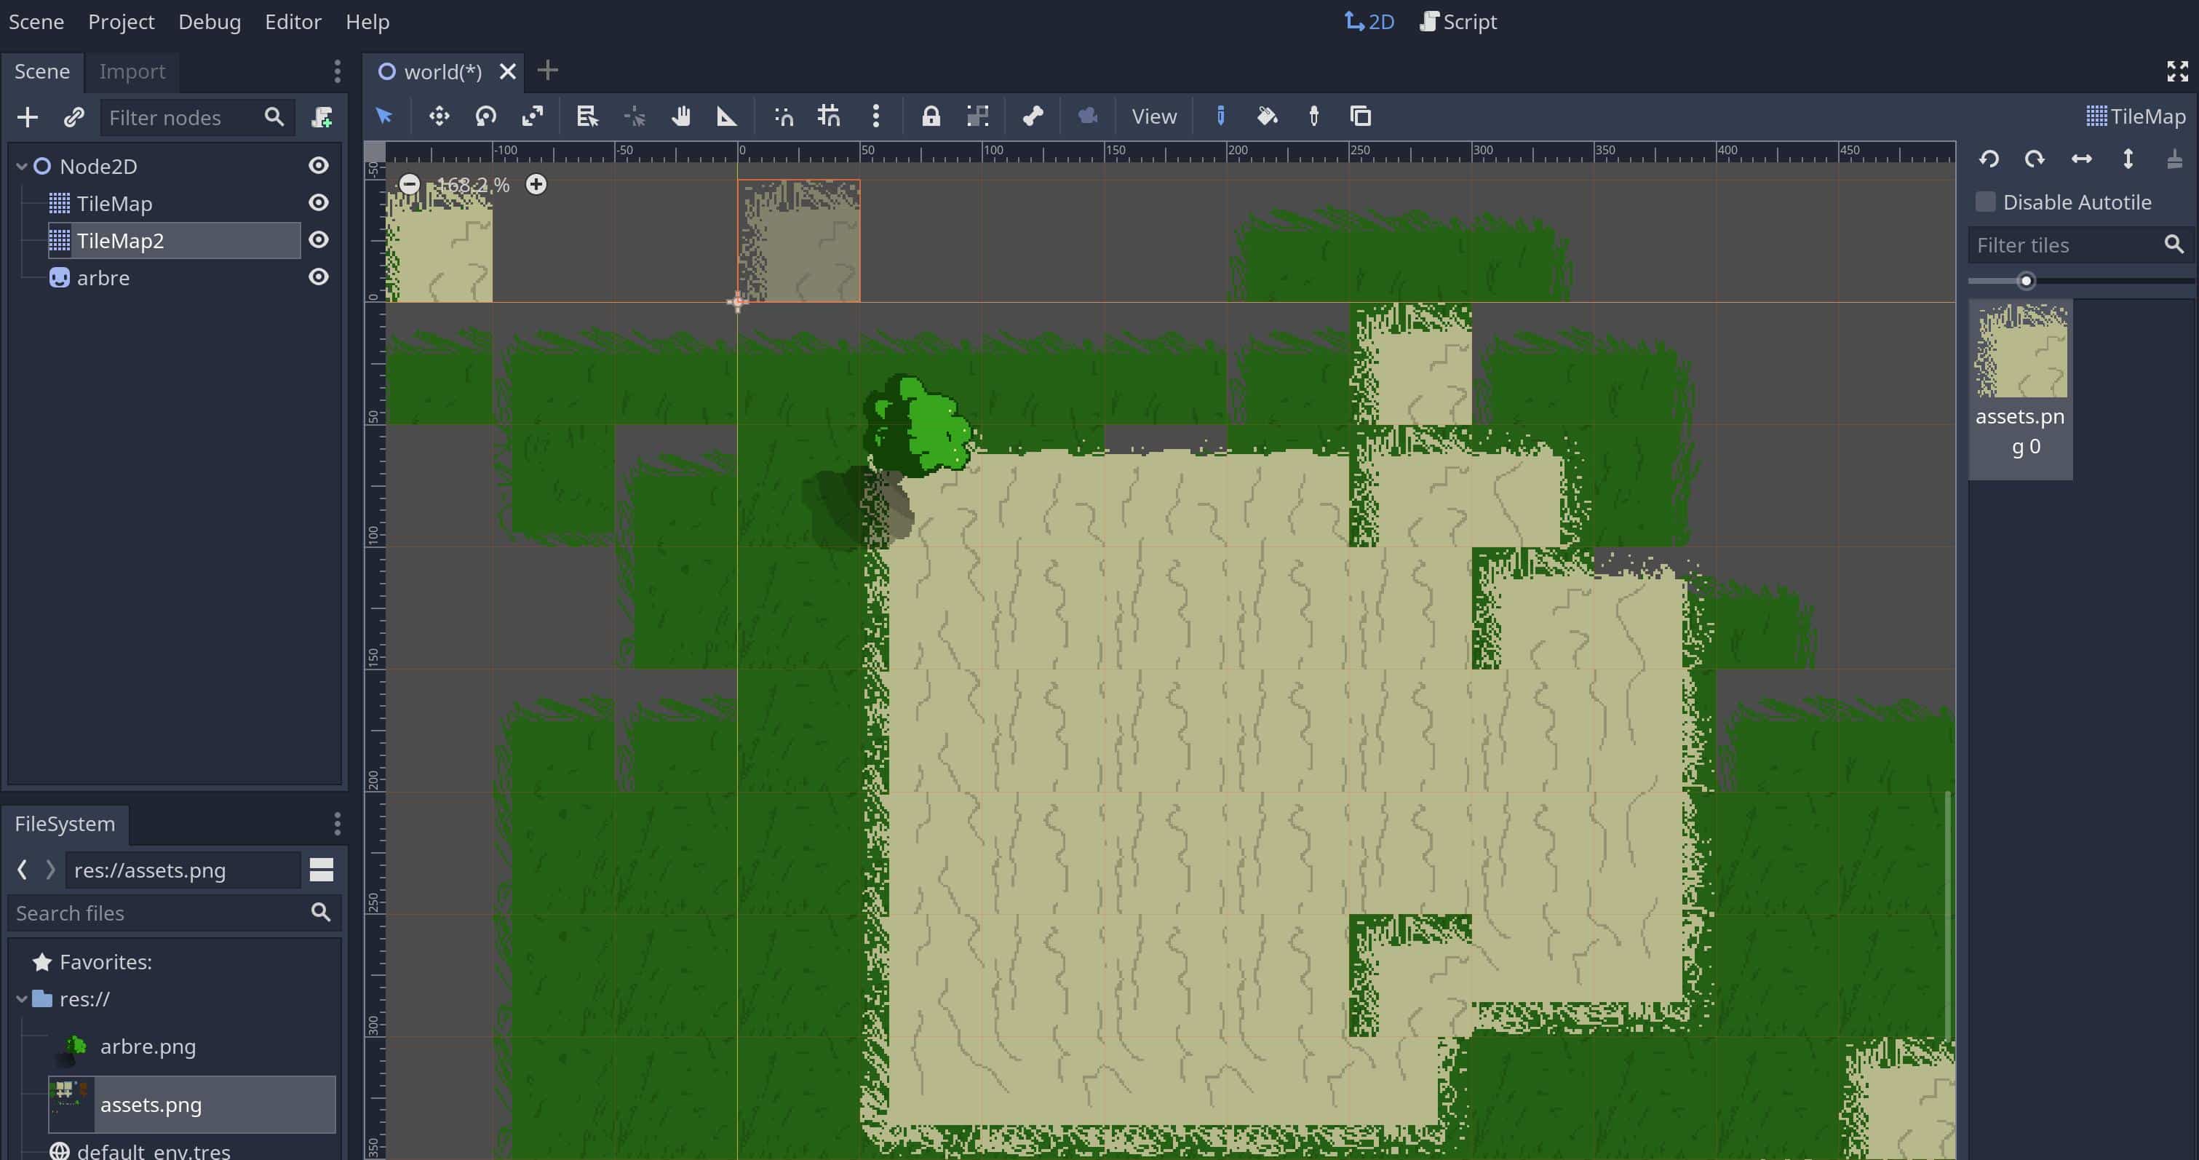
Task: Hide the TileMap node
Action: [319, 203]
